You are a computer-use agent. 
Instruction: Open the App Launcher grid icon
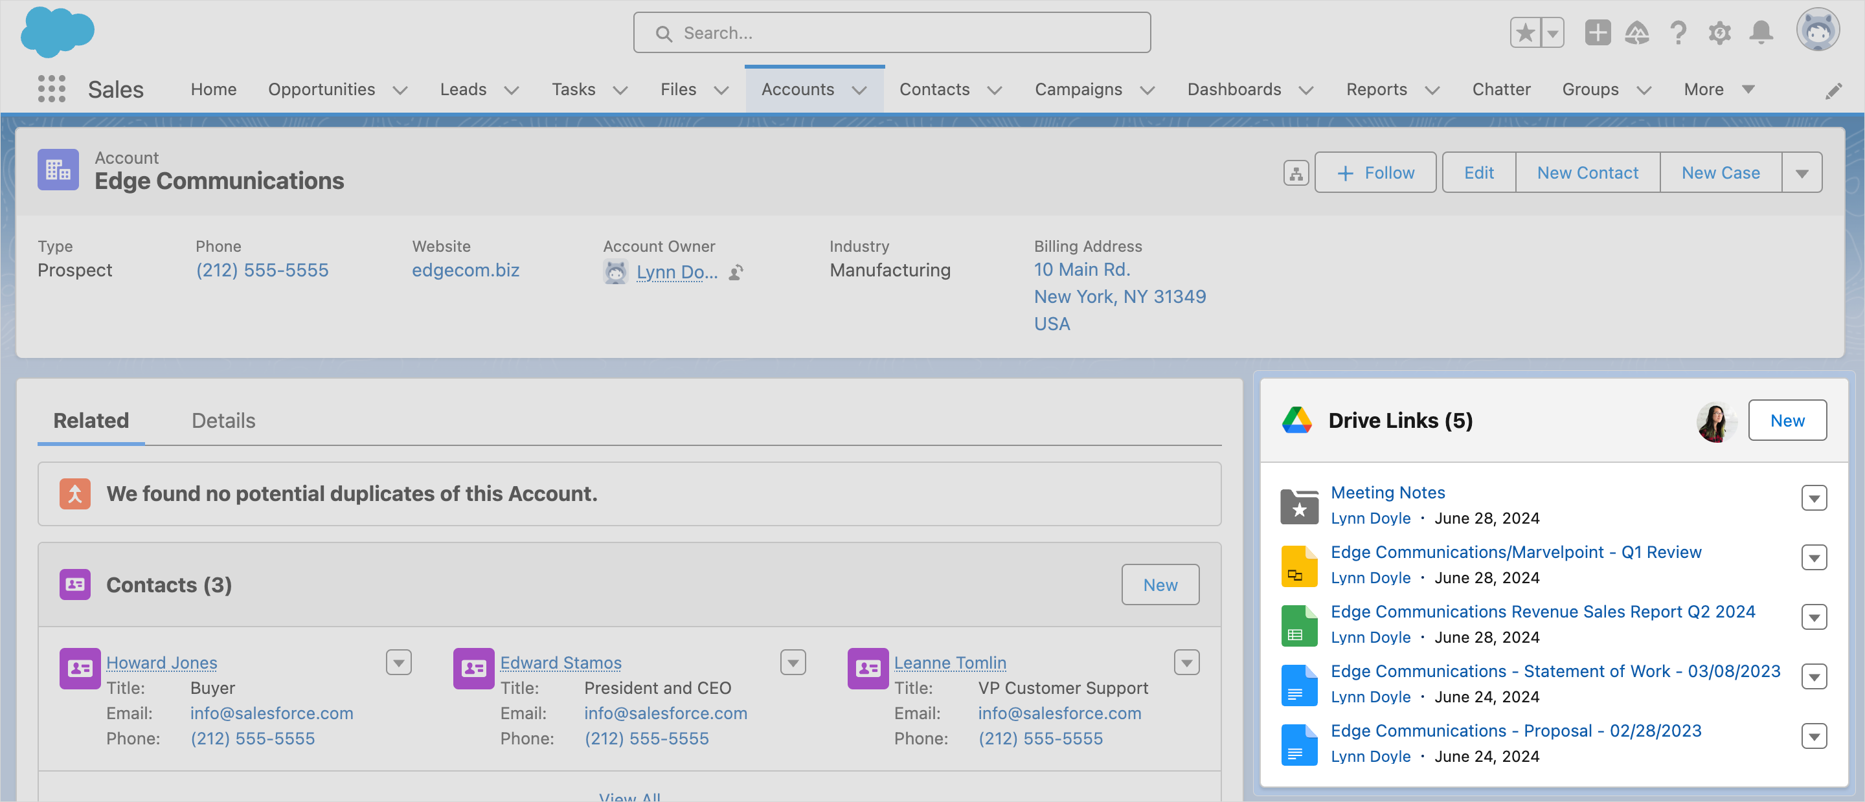tap(51, 89)
